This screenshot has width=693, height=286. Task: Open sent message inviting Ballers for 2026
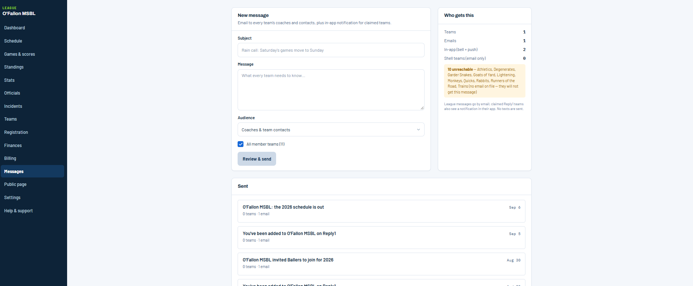click(381, 264)
